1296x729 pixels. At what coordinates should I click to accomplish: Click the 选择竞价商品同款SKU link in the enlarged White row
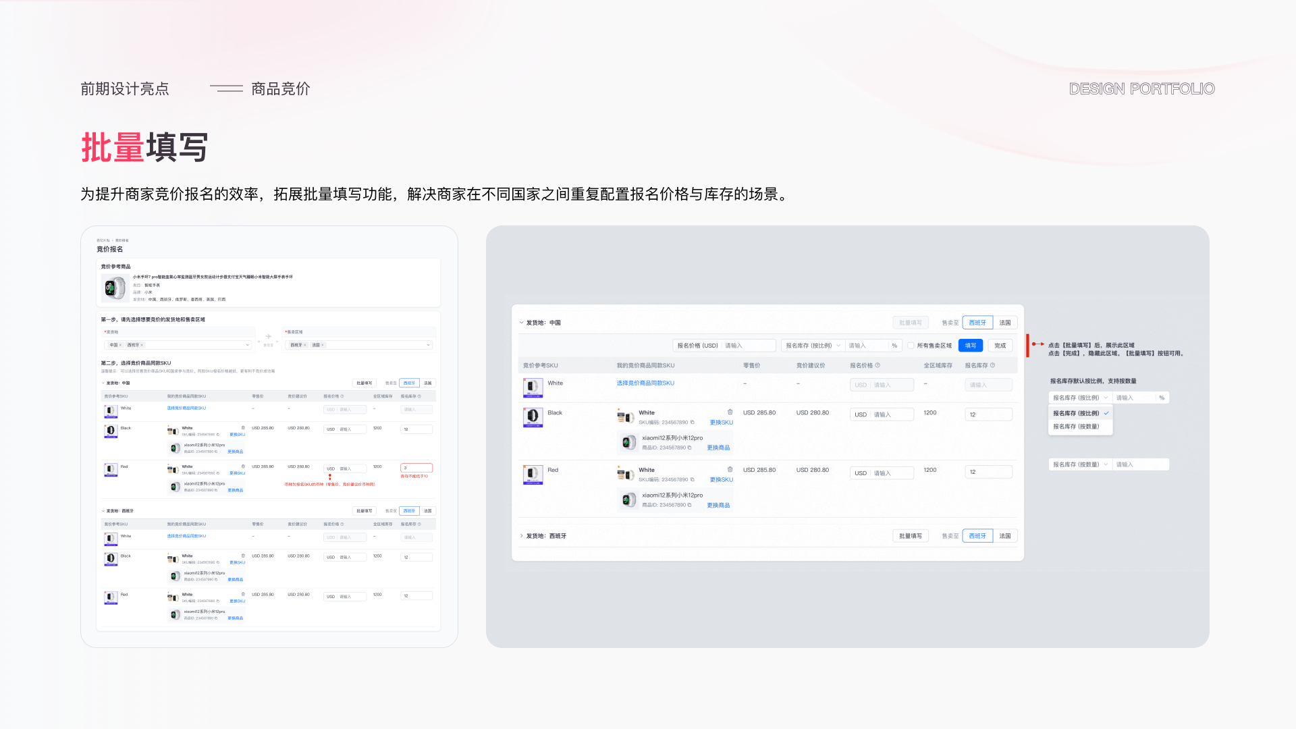click(x=645, y=383)
